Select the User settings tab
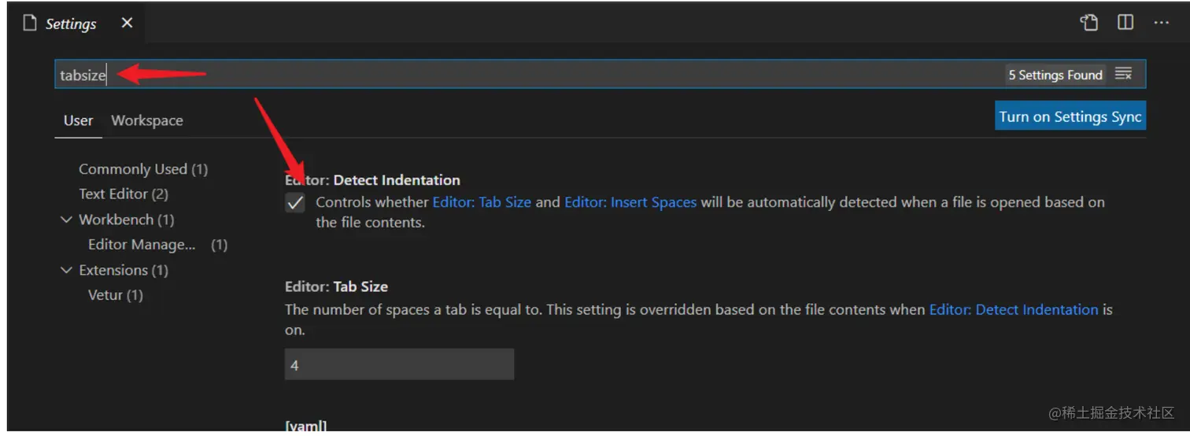This screenshot has height=436, width=1190. point(78,120)
